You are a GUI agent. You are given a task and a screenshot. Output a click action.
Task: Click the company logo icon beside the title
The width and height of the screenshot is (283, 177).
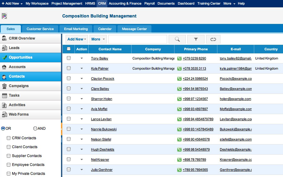click(x=4, y=16)
